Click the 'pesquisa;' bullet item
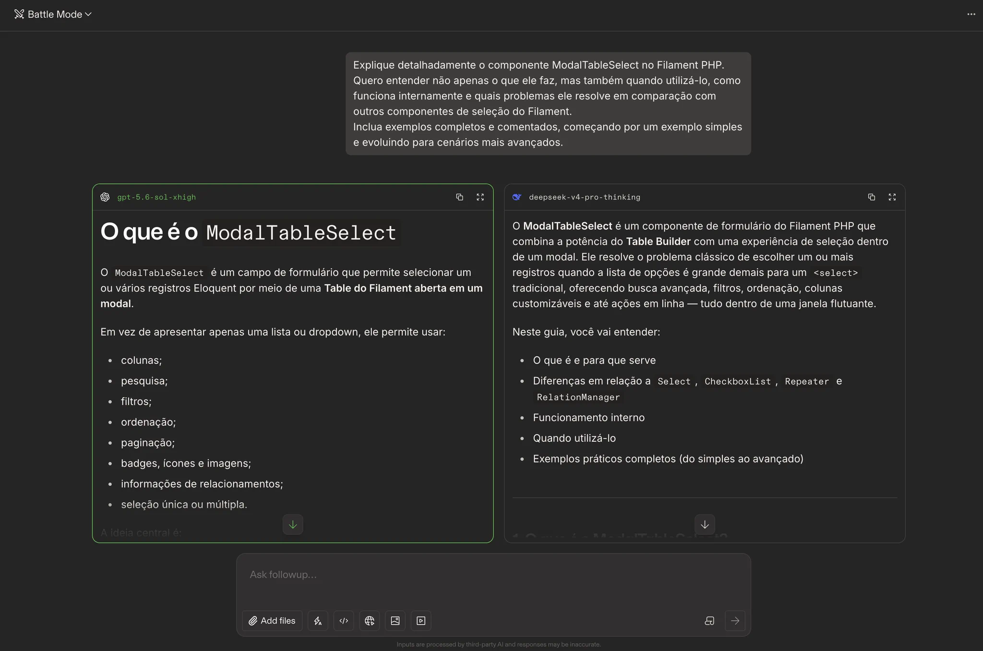 click(144, 381)
